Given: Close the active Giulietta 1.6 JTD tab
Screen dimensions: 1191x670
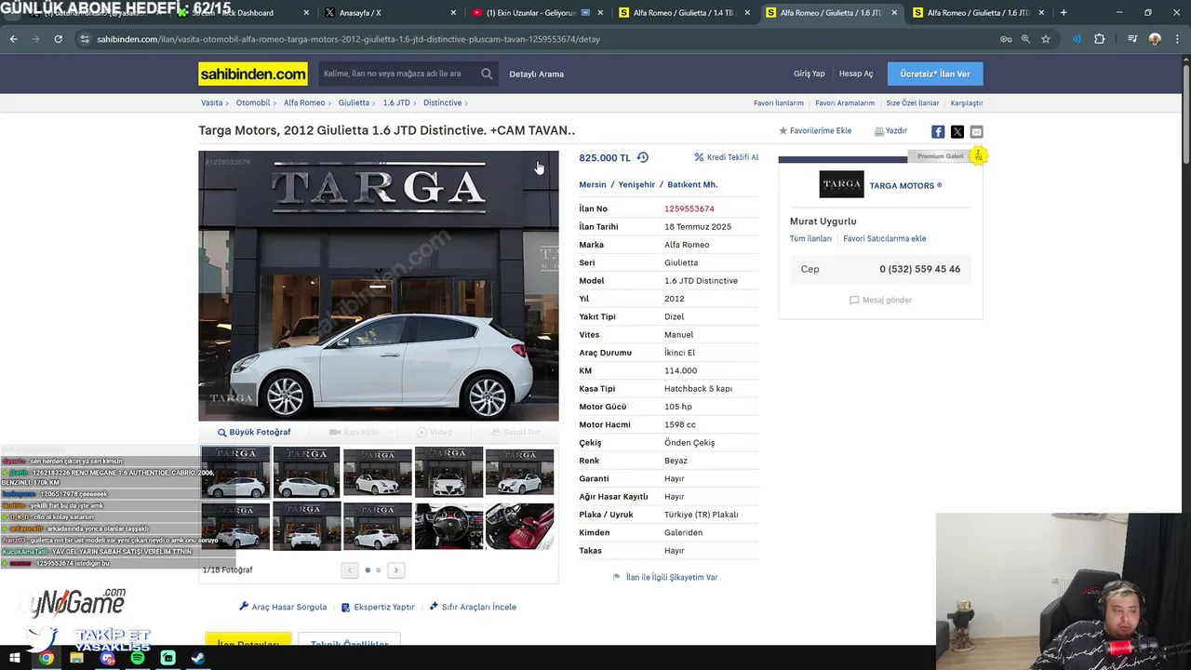Looking at the screenshot, I should (x=894, y=13).
